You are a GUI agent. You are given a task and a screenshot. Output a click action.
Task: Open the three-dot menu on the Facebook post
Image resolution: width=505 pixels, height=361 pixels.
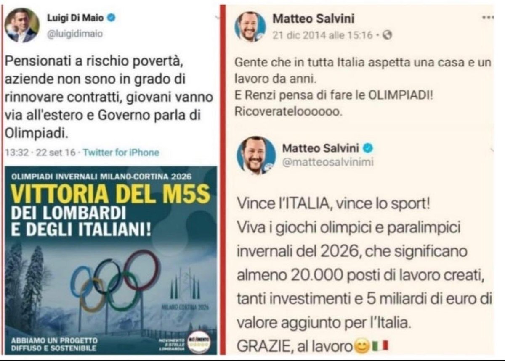point(488,18)
